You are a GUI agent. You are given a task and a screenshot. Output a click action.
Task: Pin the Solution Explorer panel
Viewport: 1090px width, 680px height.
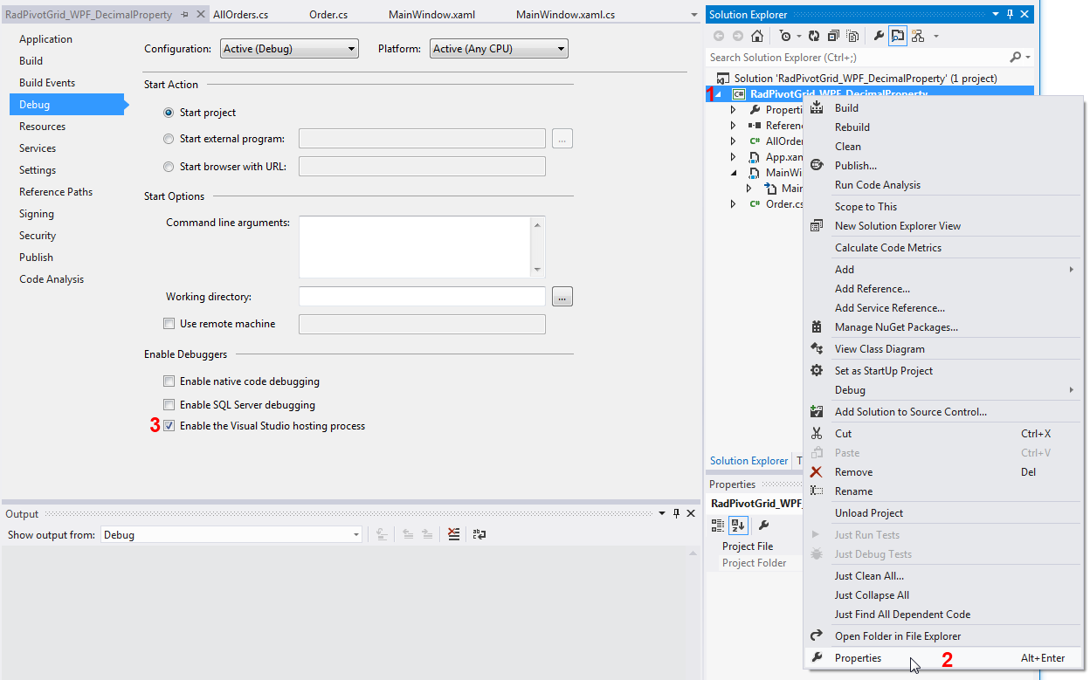(1011, 14)
